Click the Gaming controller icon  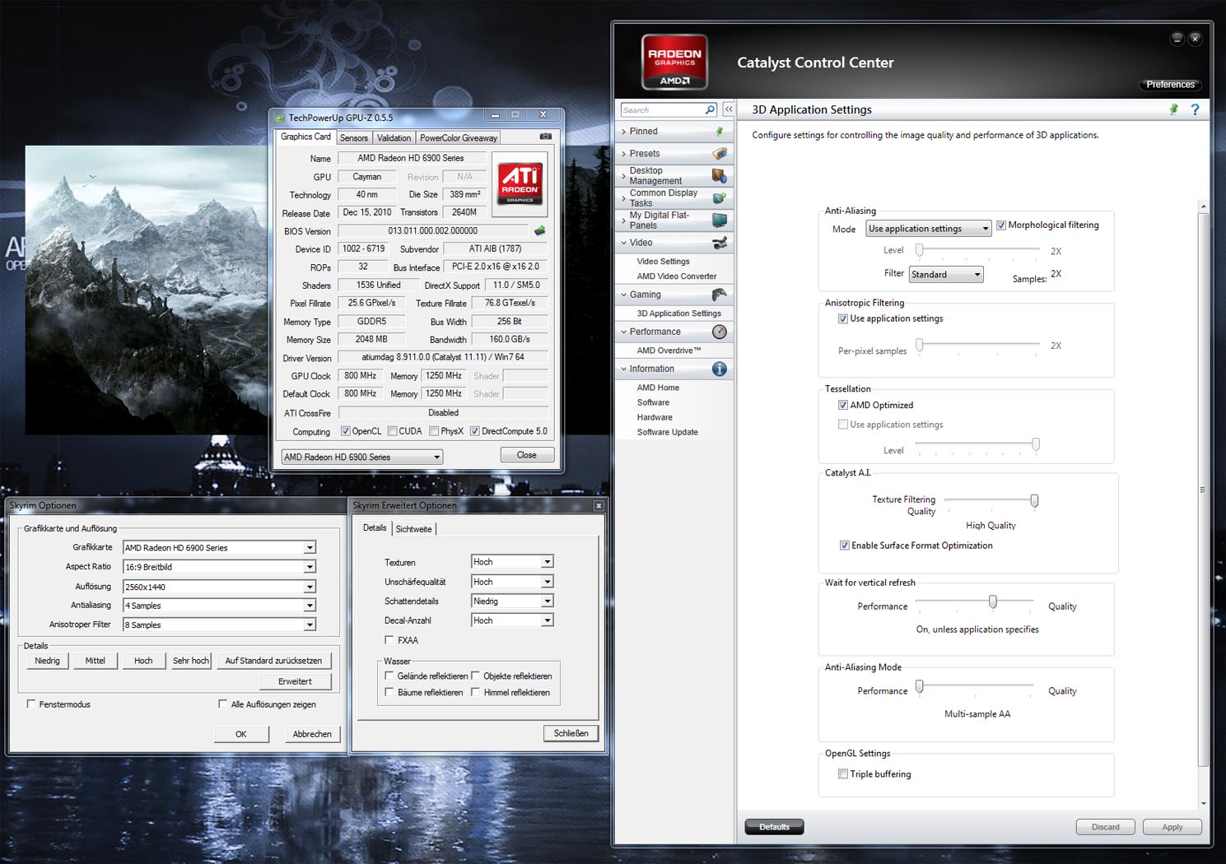(719, 295)
